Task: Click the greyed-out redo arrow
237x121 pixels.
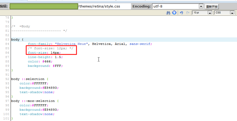Action: (188, 13)
